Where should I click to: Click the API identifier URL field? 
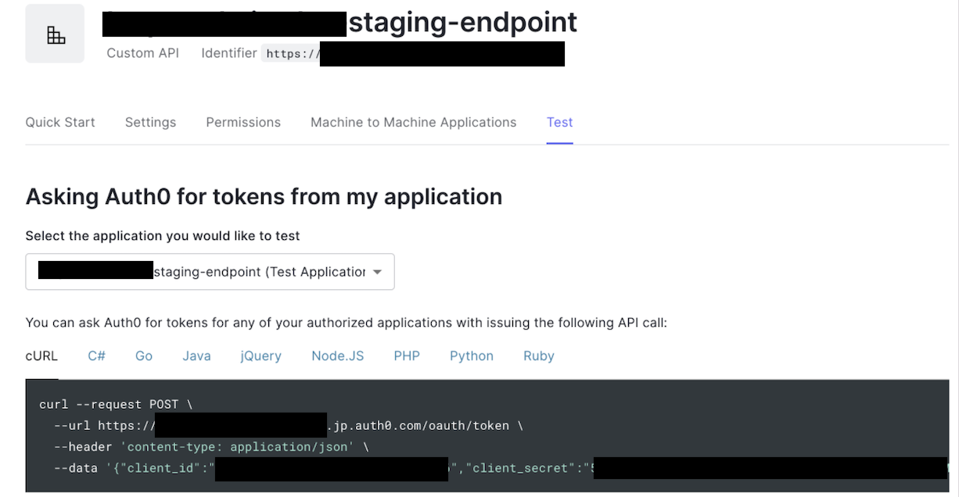(x=413, y=54)
